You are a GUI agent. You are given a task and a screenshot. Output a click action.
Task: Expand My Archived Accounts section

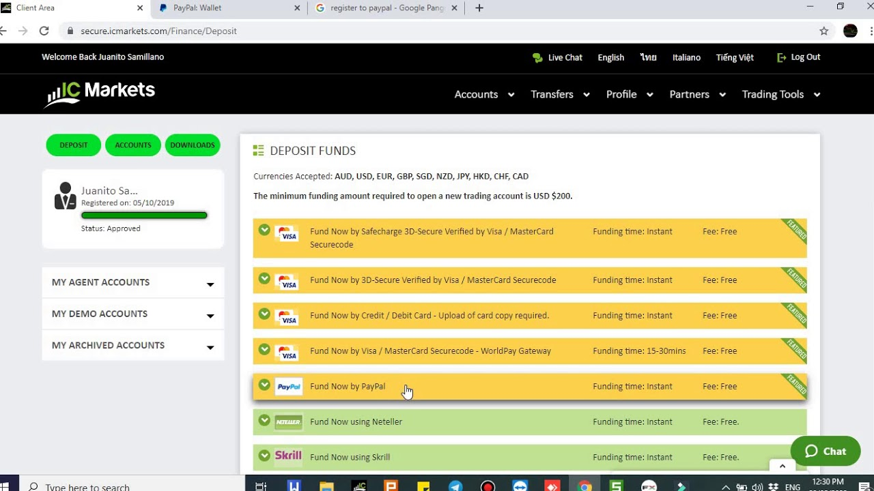(133, 345)
